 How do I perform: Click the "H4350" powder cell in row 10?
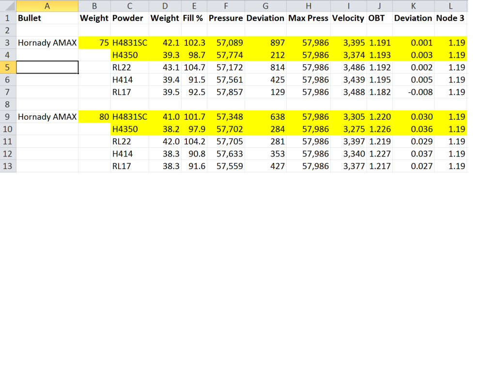130,129
